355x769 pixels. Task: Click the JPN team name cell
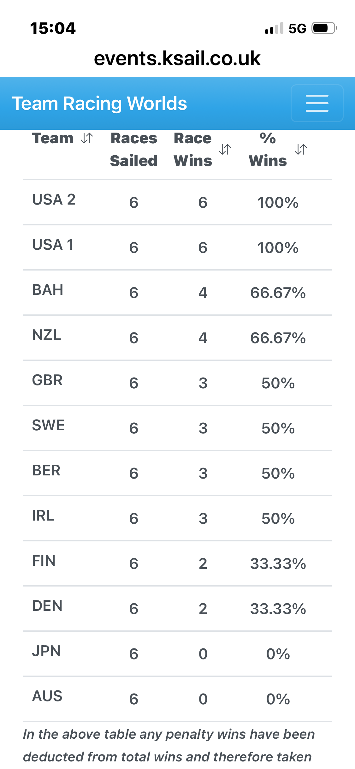46,651
